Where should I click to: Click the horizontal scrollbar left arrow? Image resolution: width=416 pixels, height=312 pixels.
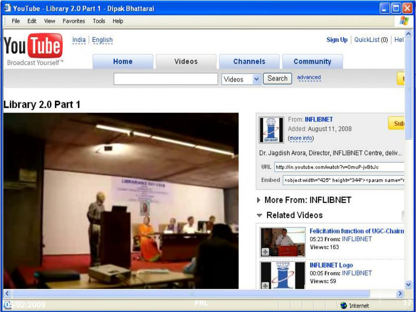coord(7,293)
